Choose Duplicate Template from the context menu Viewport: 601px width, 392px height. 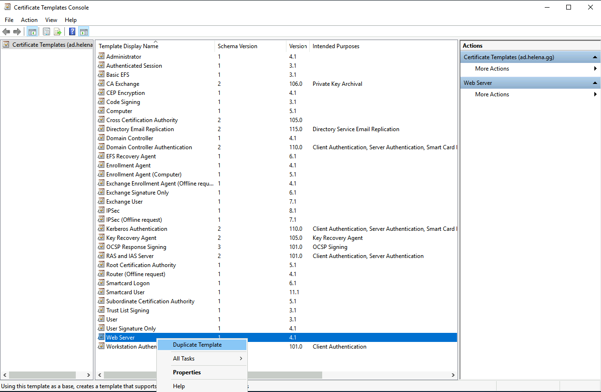pyautogui.click(x=197, y=345)
